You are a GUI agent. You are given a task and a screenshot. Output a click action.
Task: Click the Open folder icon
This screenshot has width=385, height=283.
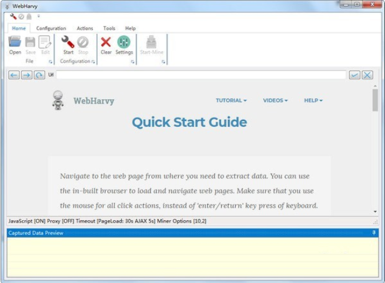15,42
